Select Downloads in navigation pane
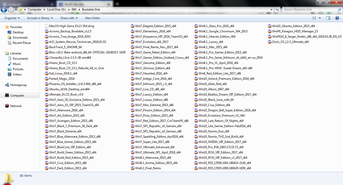 click(x=20, y=38)
